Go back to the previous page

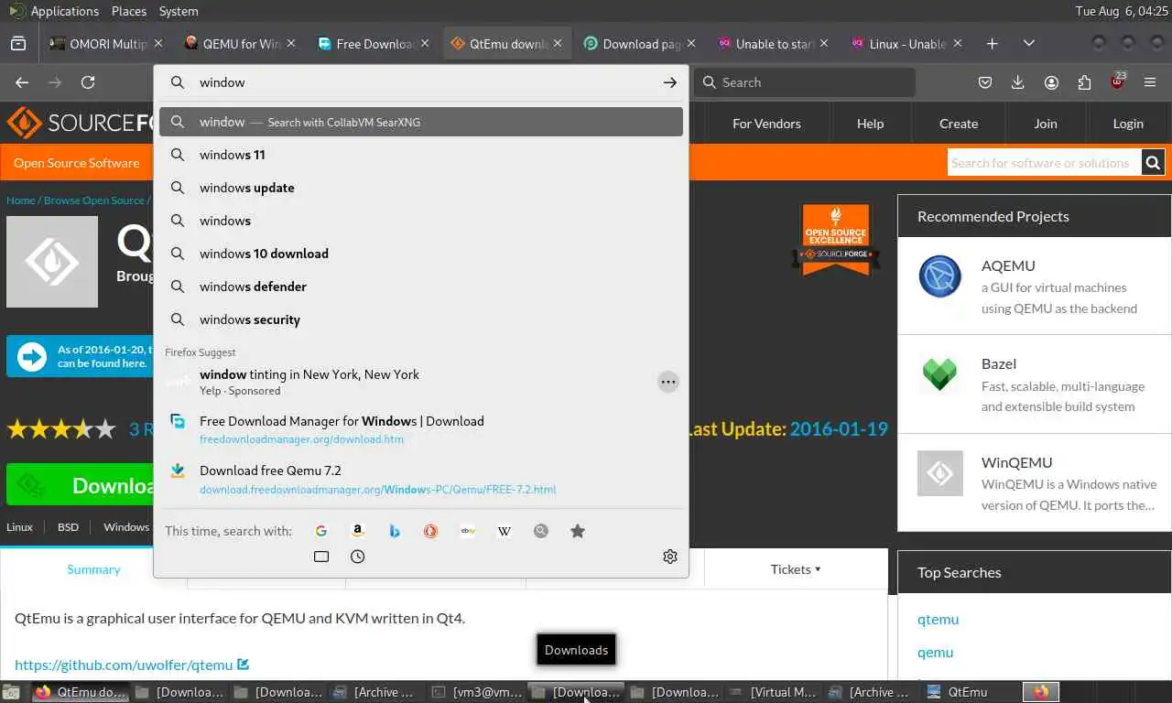(22, 82)
